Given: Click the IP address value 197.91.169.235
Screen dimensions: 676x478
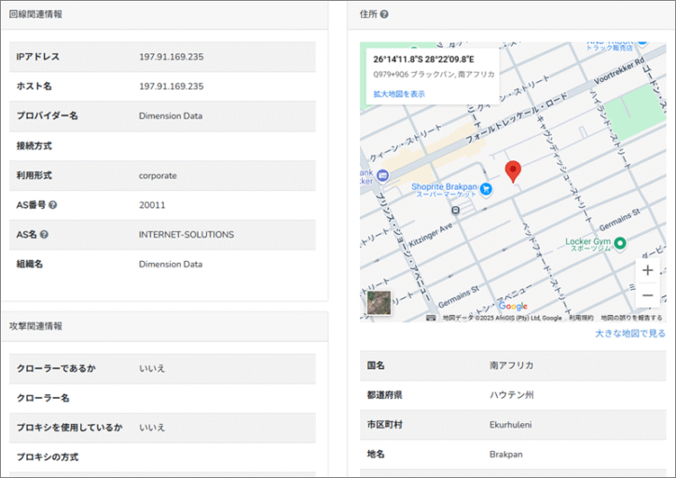Looking at the screenshot, I should [x=172, y=57].
